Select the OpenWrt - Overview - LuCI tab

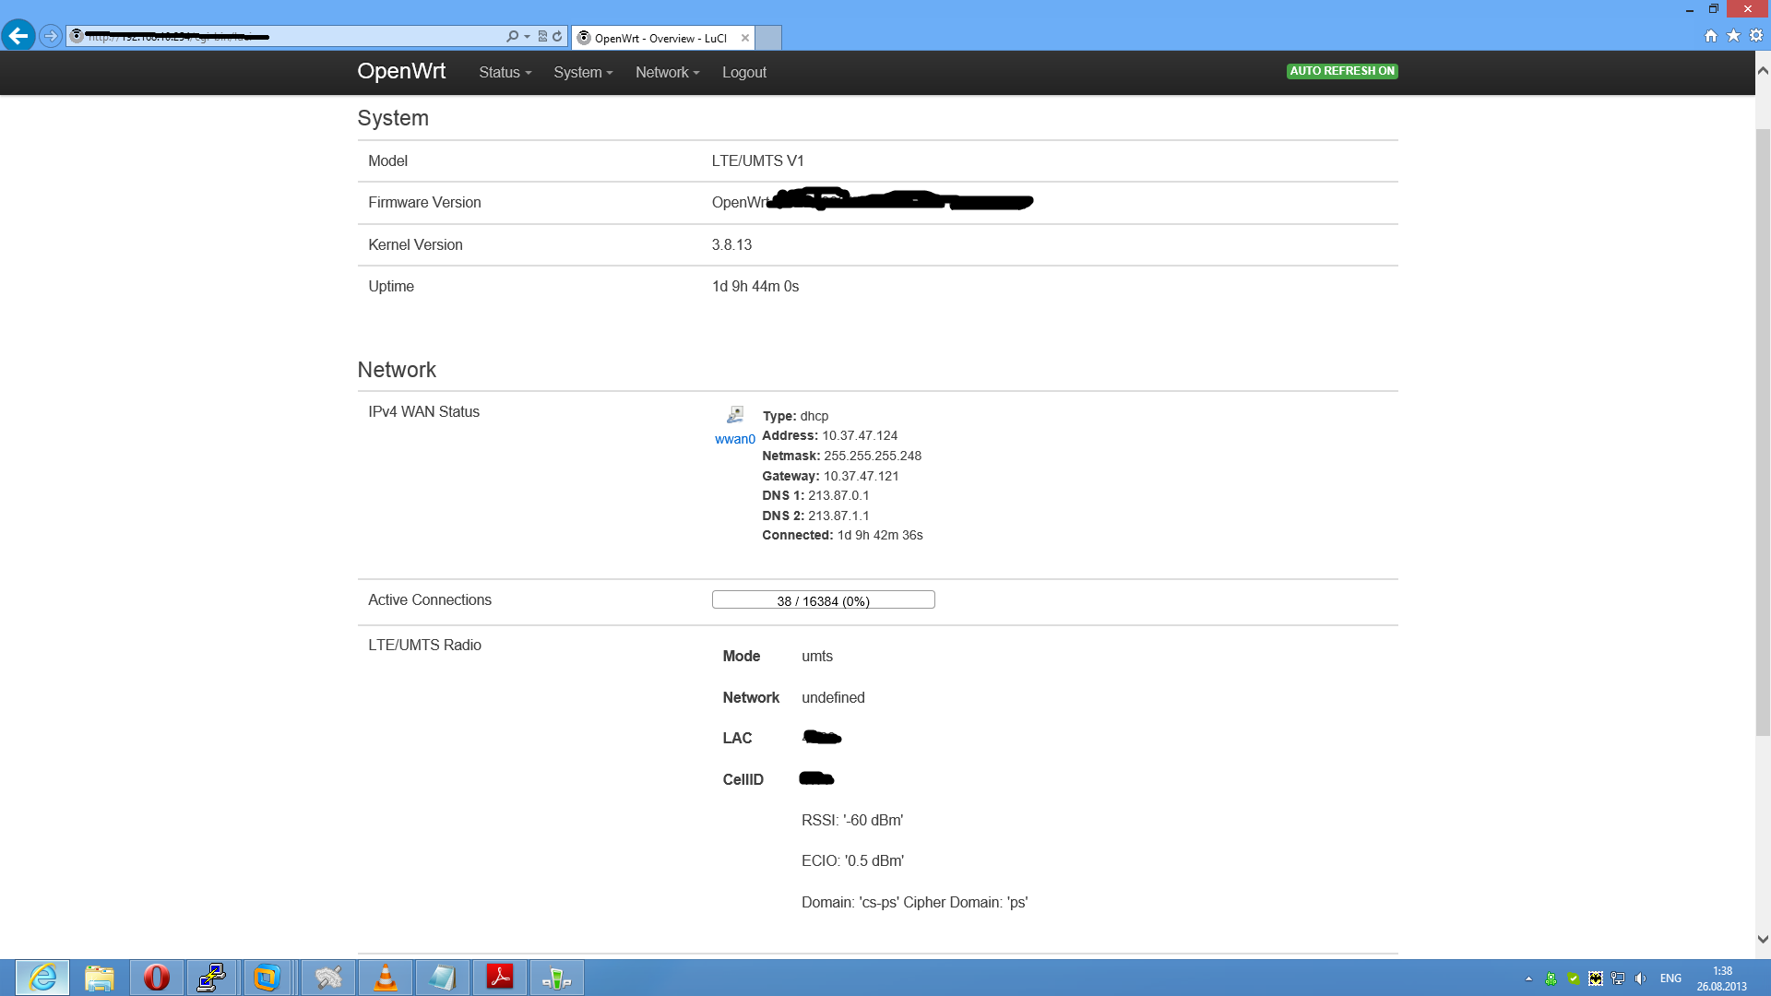662,38
